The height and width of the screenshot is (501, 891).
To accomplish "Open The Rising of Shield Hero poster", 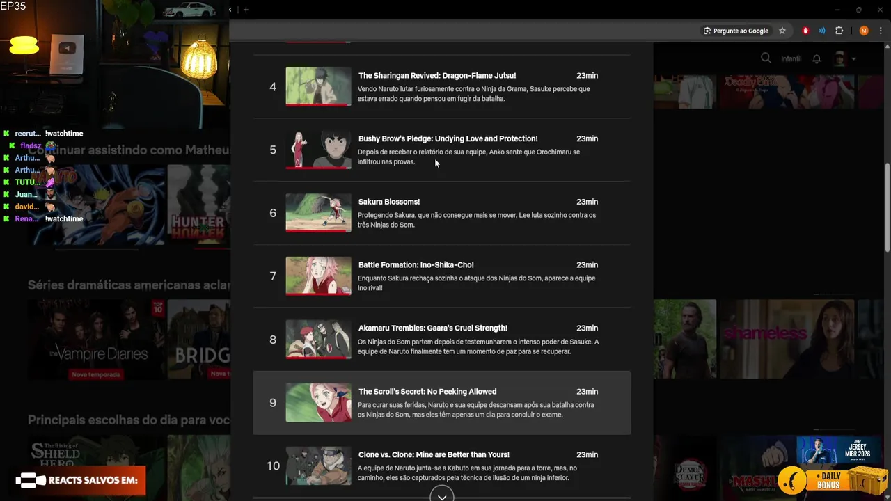I will (96, 468).
